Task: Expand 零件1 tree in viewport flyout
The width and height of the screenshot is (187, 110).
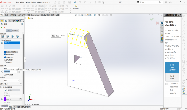Action: 26,18
